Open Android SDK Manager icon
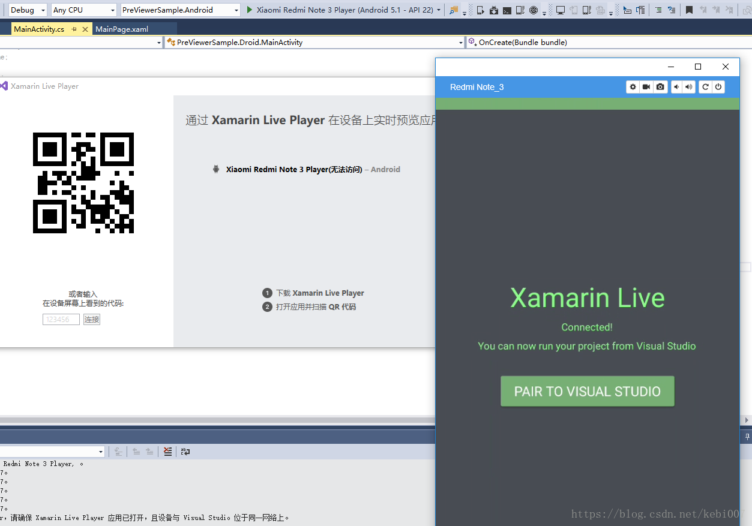The height and width of the screenshot is (526, 752). coord(494,10)
